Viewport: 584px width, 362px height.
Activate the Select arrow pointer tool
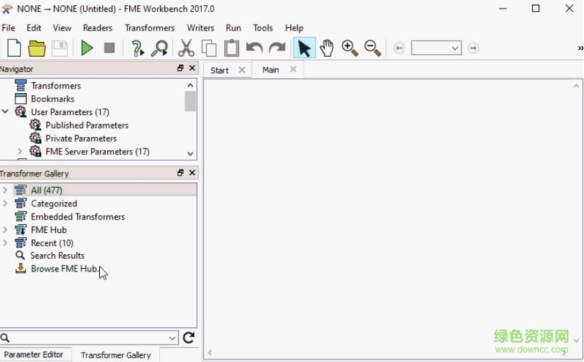coord(304,48)
